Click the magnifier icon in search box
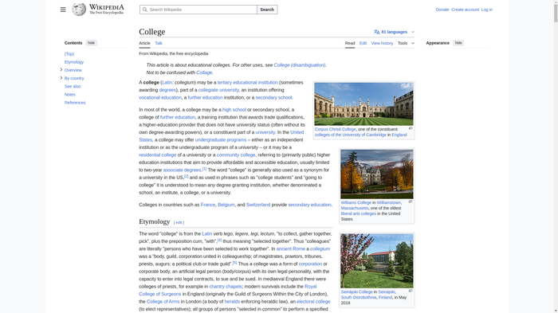This screenshot has width=558, height=313. [145, 10]
